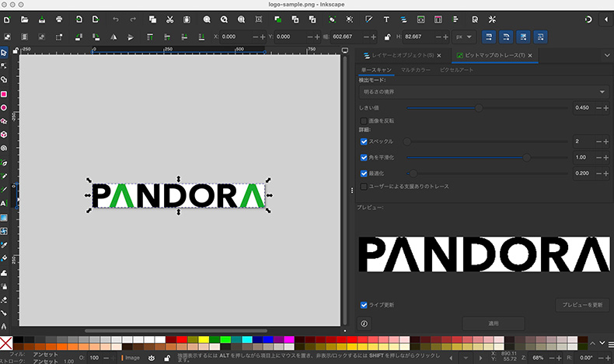Create a new document via toolbar icon
Screen dimensions: 614x364
pyautogui.click(x=7, y=19)
